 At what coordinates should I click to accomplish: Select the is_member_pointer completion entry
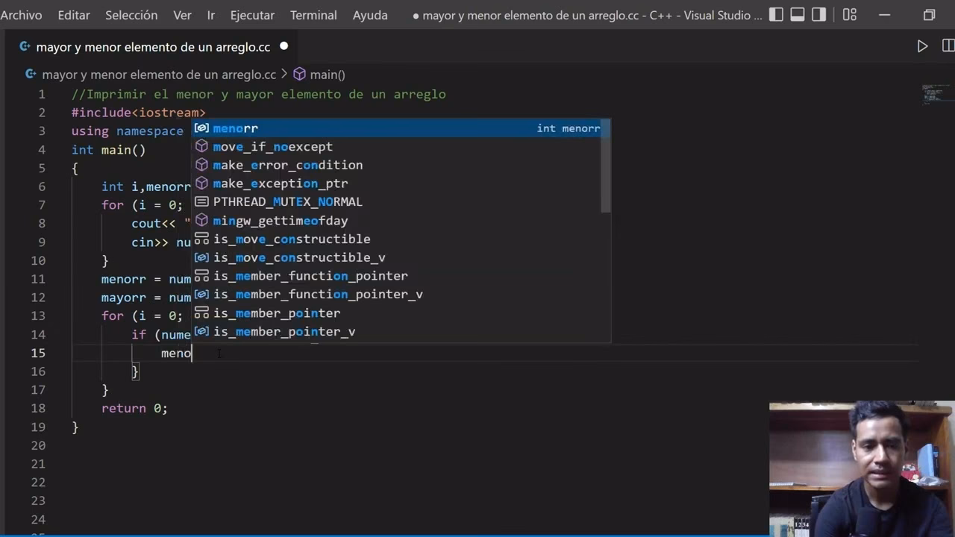[x=276, y=313]
